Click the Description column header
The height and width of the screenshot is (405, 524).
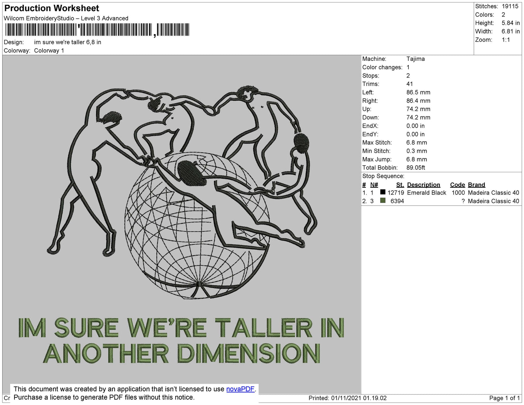pos(424,185)
